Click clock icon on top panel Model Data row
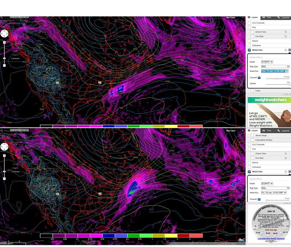 click(x=286, y=50)
